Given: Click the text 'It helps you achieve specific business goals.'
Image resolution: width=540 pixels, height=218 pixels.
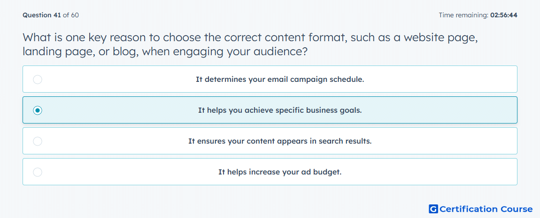Looking at the screenshot, I should [x=280, y=110].
